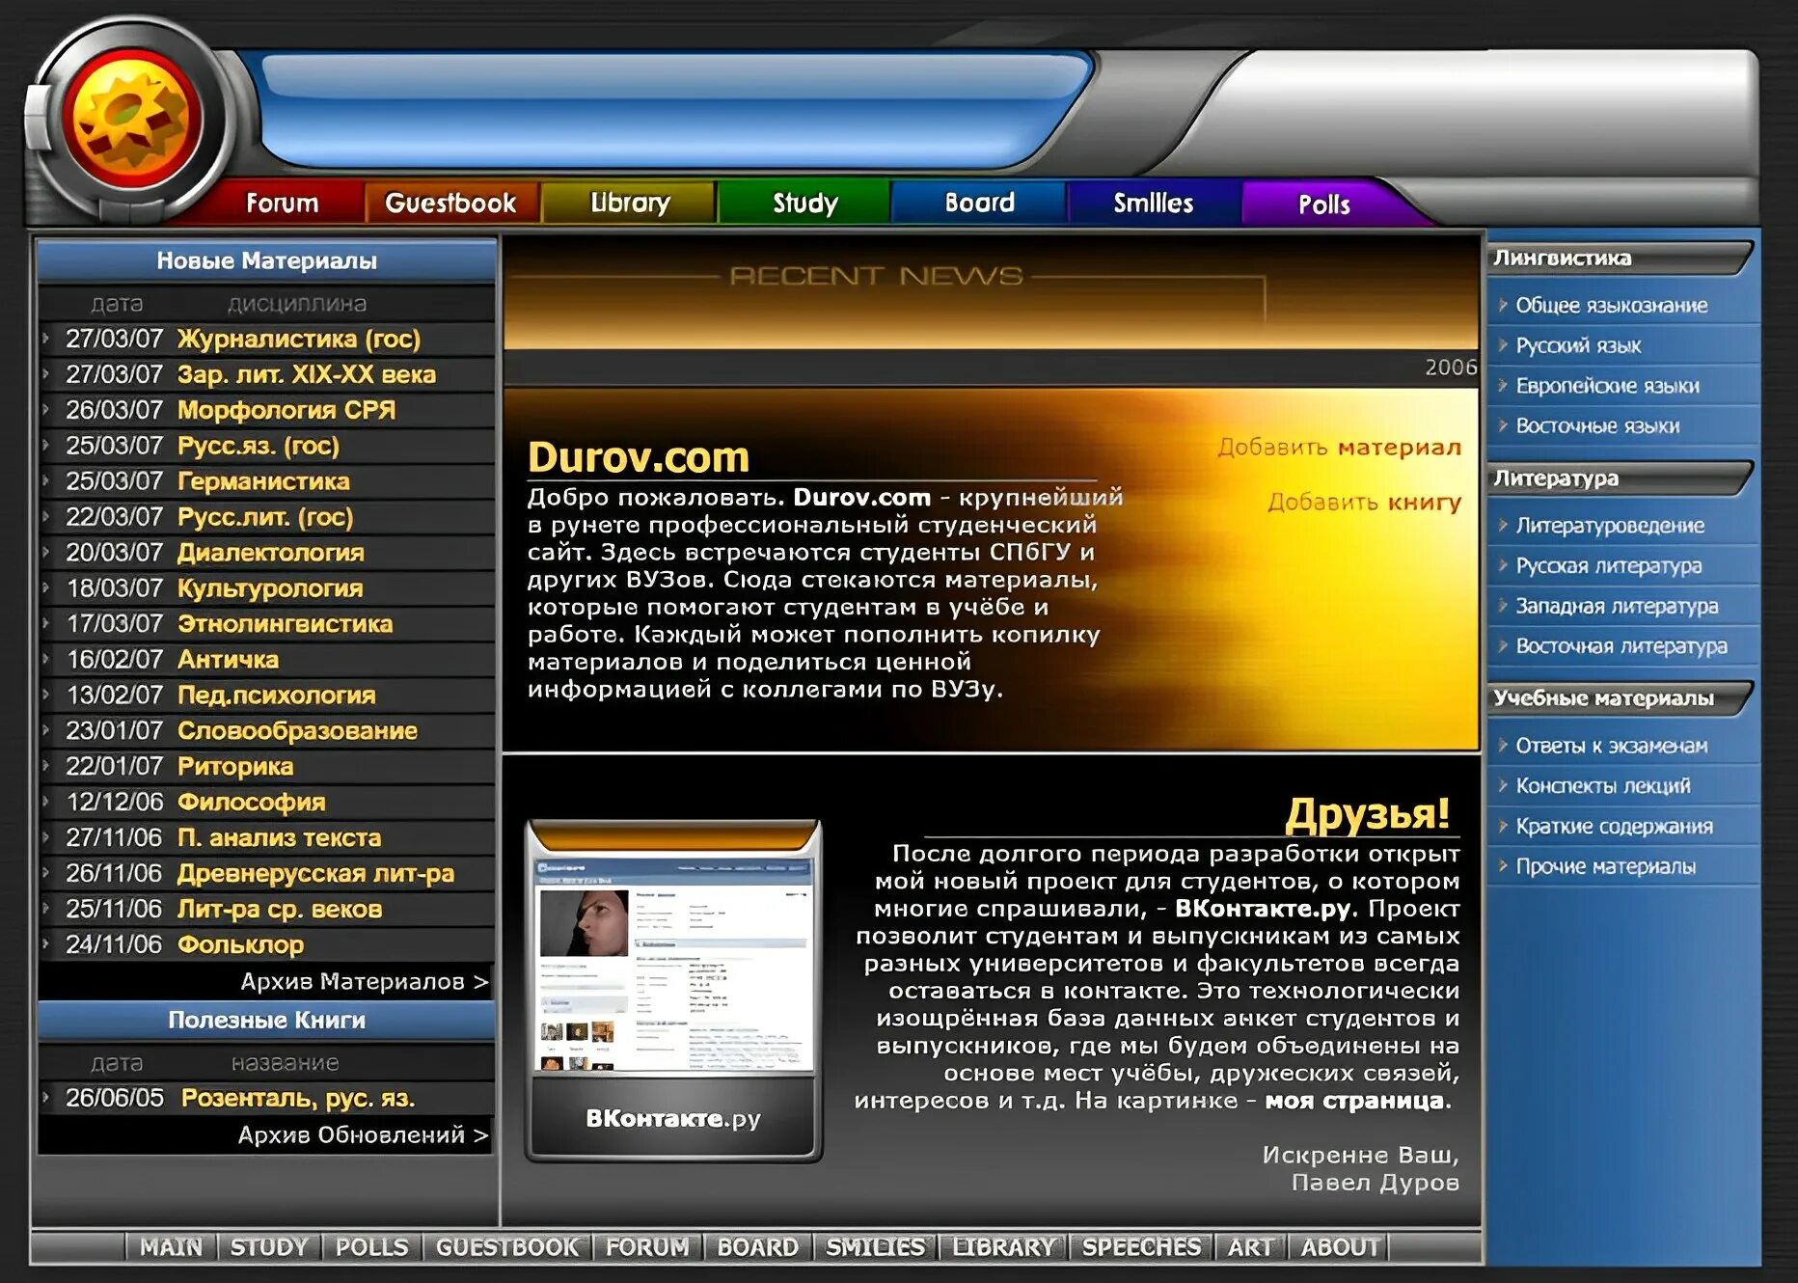Open Архив Материалов link
Viewport: 1798px width, 1283px height.
(365, 982)
